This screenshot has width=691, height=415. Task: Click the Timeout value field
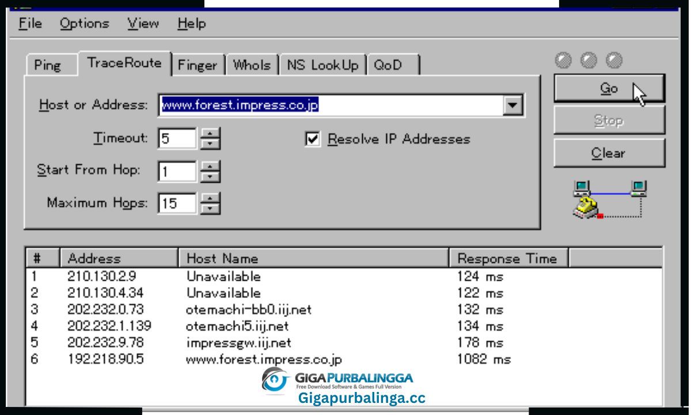(x=178, y=138)
